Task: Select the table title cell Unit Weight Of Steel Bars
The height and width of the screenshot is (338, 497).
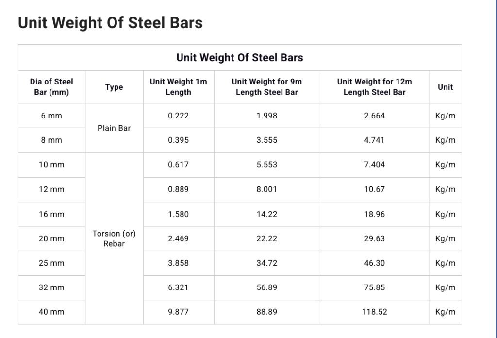Action: 240,57
